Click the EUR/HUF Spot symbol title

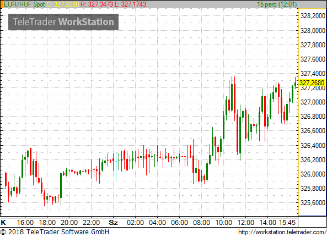click(x=24, y=4)
